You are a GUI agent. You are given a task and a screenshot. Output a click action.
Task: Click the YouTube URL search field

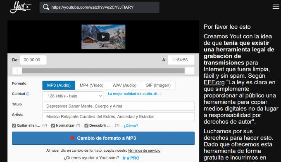pos(100,7)
